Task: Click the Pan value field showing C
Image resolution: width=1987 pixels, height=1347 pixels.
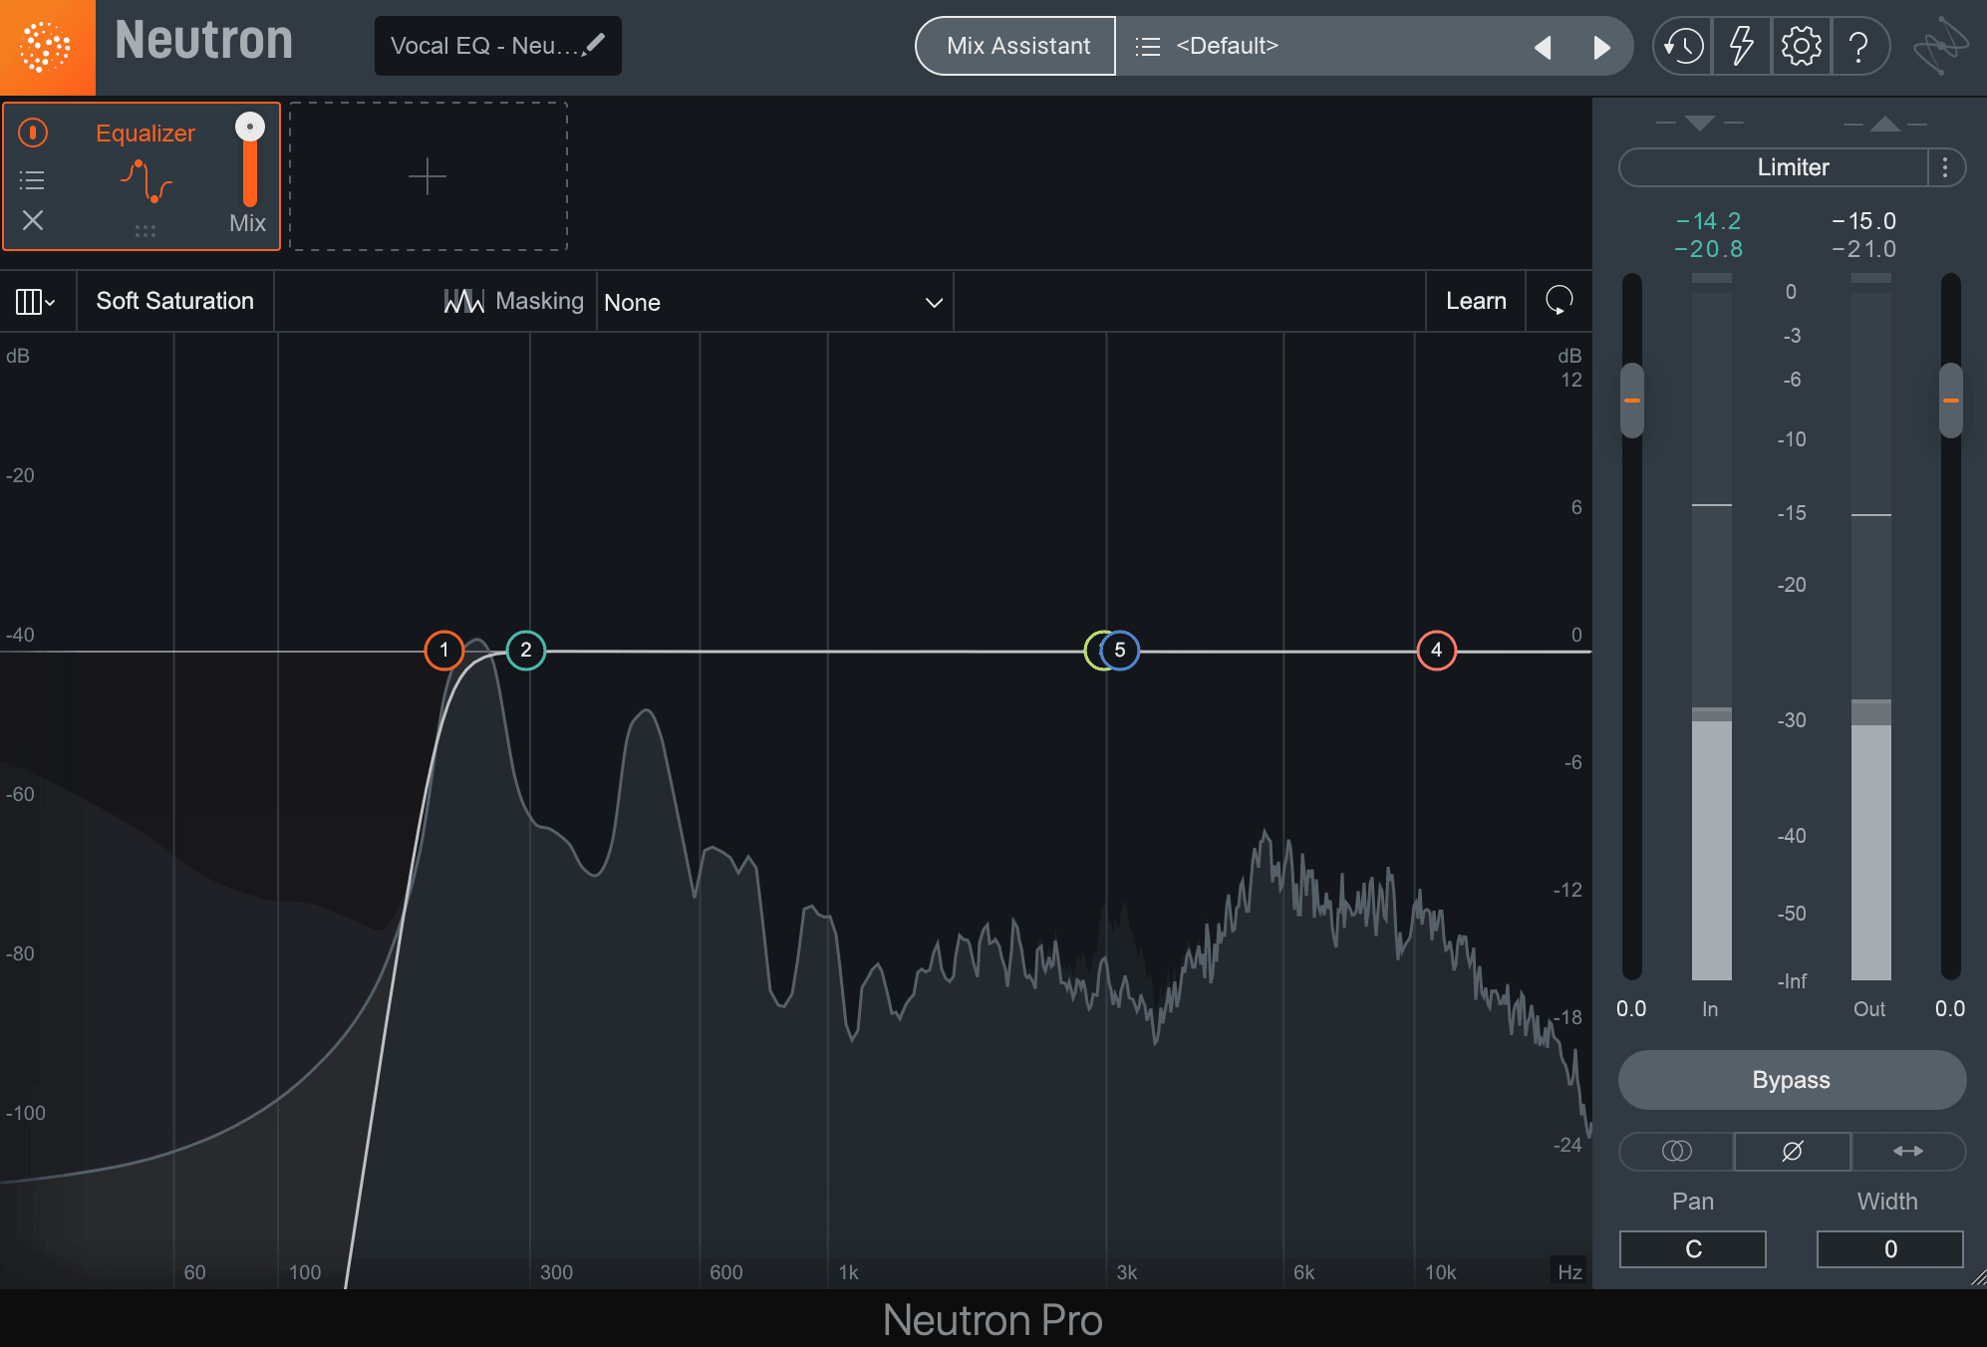Action: (1693, 1249)
